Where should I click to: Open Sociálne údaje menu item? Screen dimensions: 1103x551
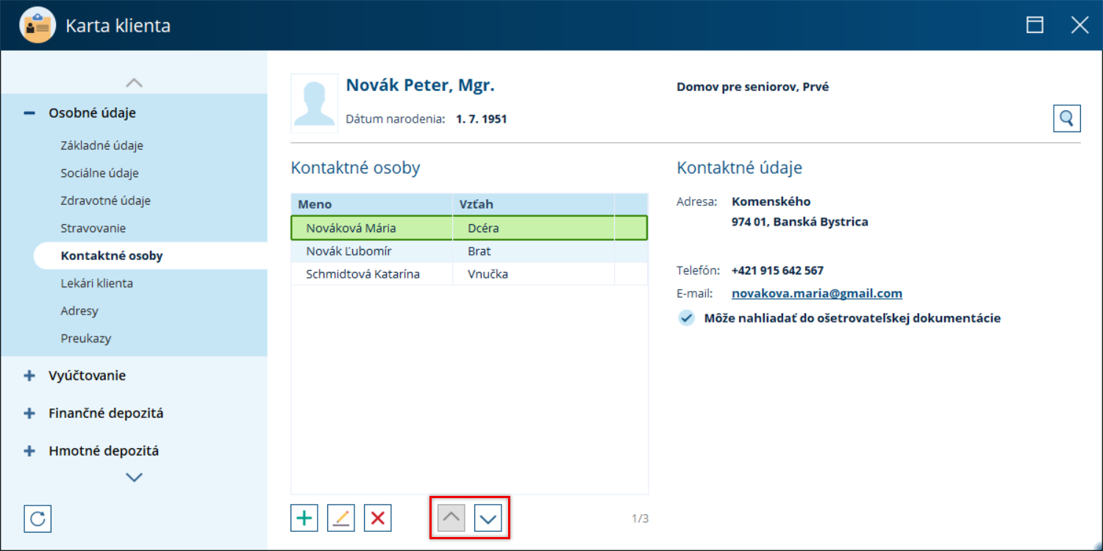point(100,173)
